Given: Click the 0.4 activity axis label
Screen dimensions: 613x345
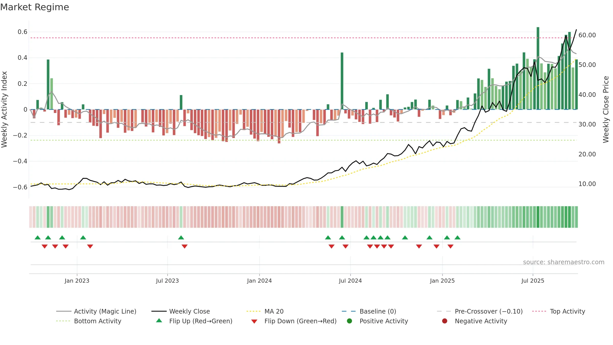Looking at the screenshot, I should 22,58.
